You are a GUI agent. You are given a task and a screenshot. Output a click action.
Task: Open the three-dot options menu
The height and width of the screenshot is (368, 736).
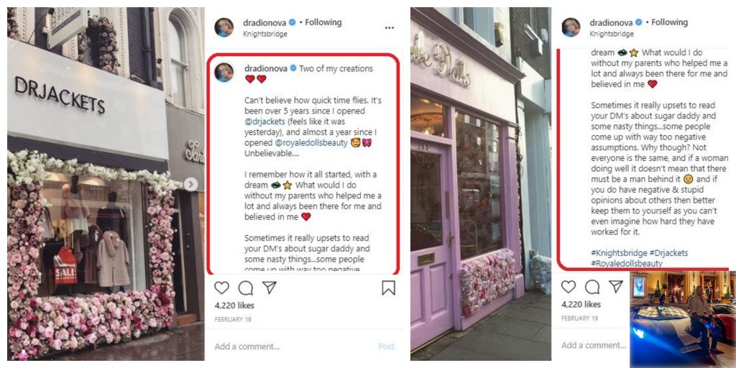pyautogui.click(x=389, y=28)
